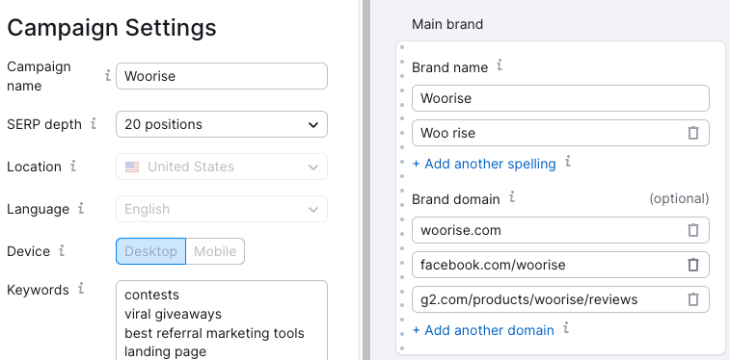This screenshot has width=730, height=360.
Task: Click '+ Add another spelling' link
Action: coord(484,164)
